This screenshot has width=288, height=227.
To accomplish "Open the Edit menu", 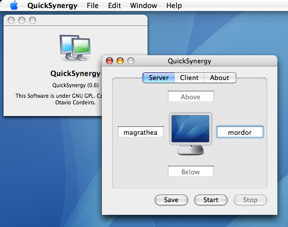I will 114,6.
